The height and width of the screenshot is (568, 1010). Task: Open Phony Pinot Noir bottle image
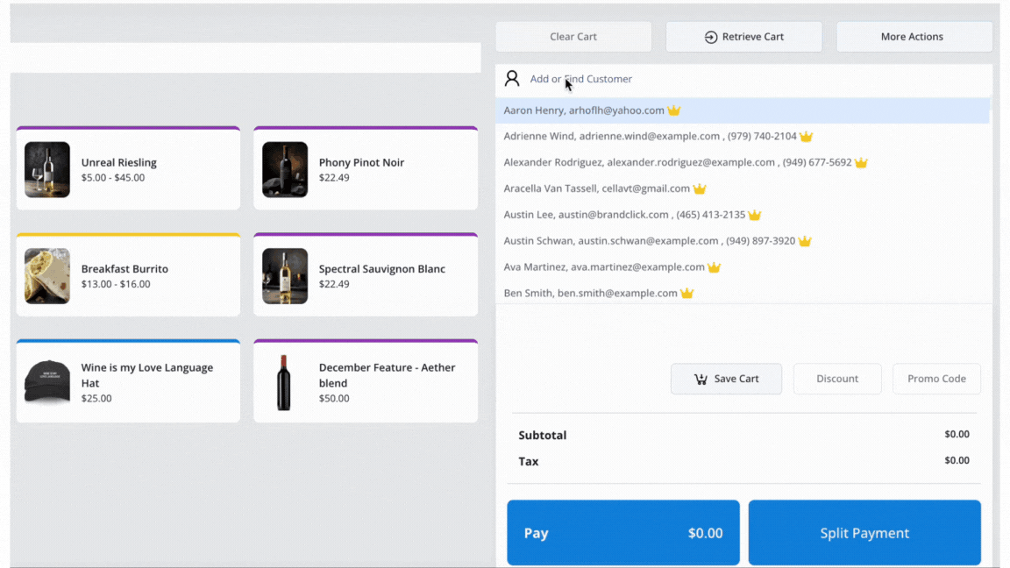point(285,169)
